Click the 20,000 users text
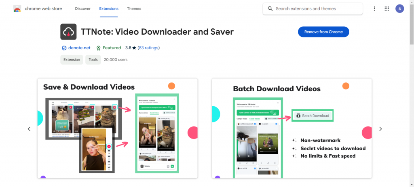414x187 pixels. 116,60
